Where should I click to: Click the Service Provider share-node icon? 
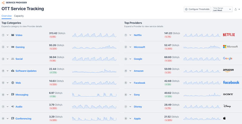3,3
